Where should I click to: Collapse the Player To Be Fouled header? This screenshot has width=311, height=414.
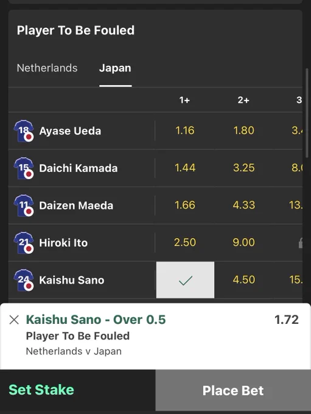click(75, 30)
